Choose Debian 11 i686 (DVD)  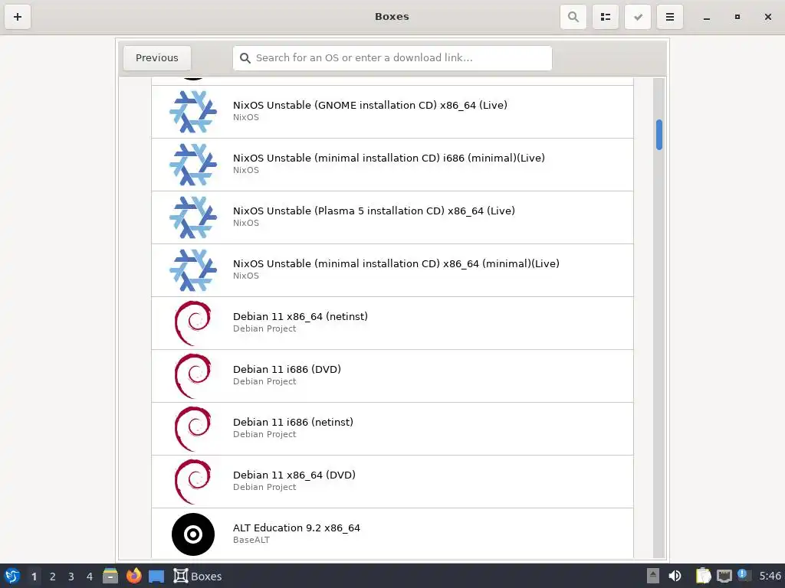[x=392, y=376]
